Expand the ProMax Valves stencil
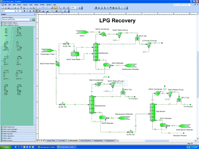Viewport: 199px width, 149px height. [18, 138]
